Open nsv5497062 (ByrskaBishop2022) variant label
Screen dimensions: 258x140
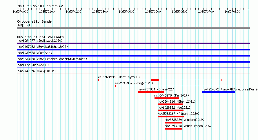[x=43, y=47]
